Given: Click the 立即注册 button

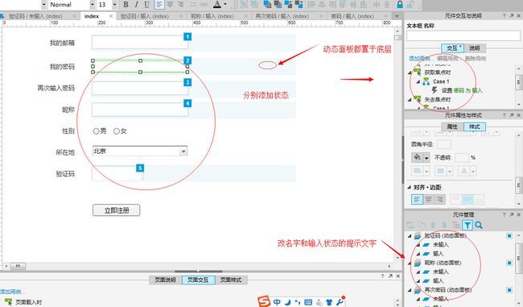Looking at the screenshot, I should (117, 210).
